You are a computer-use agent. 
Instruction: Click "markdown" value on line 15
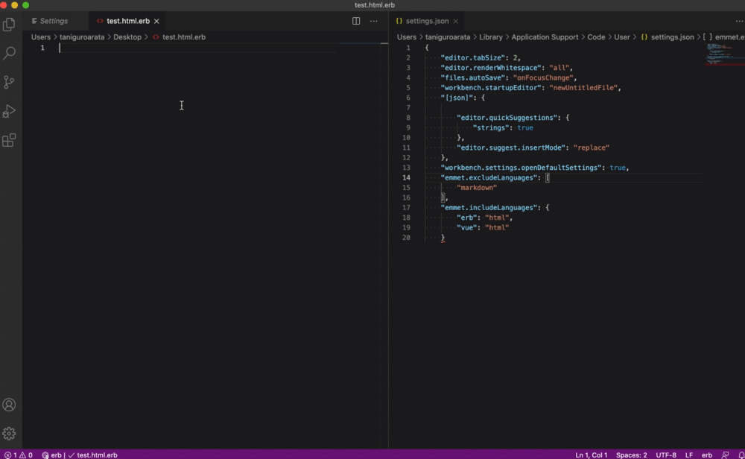pyautogui.click(x=477, y=187)
